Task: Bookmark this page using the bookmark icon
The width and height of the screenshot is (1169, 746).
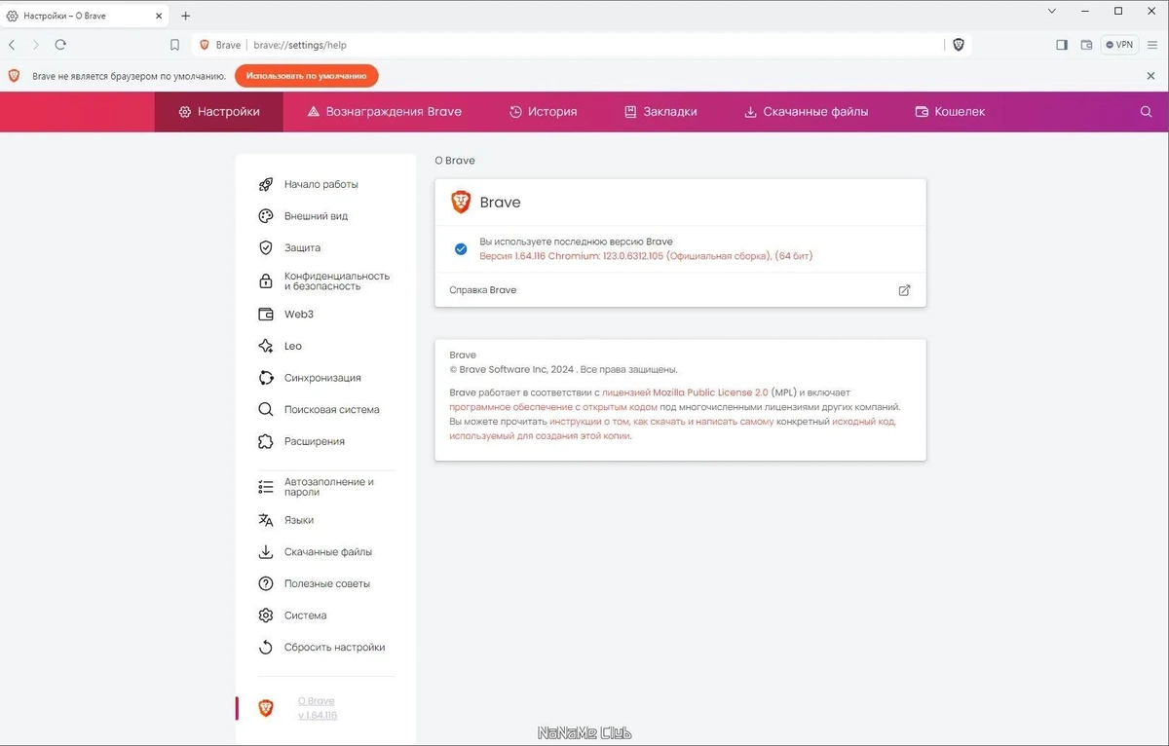Action: pyautogui.click(x=174, y=45)
